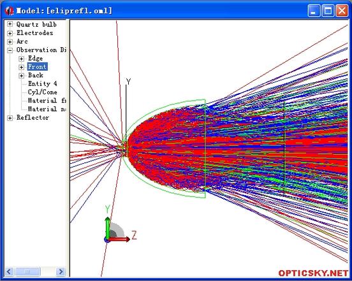352x281 pixels.
Task: Select the Quartz bulb label
Action: [36, 24]
